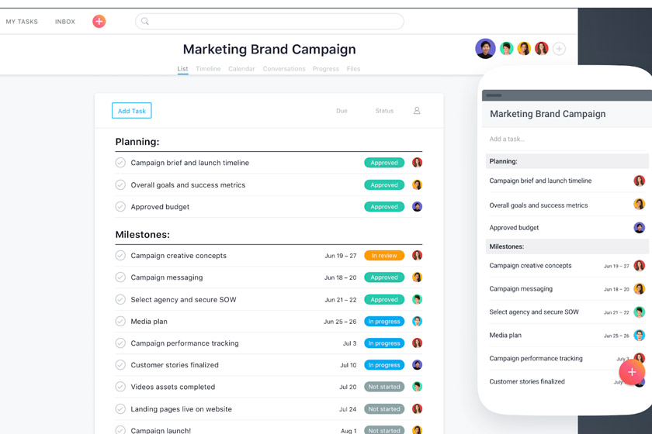Screen dimensions: 652x434
Task: Go to My Tasks
Action: click(22, 22)
